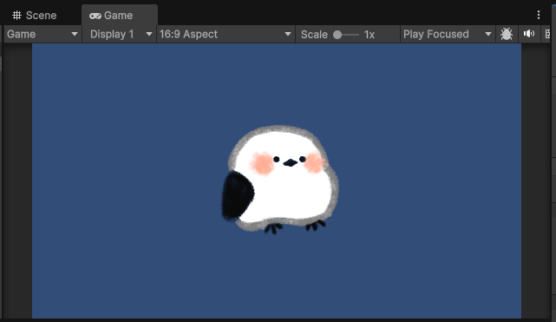Click the arrow next to Display 1
Screen dimensions: 556x322
click(149, 35)
